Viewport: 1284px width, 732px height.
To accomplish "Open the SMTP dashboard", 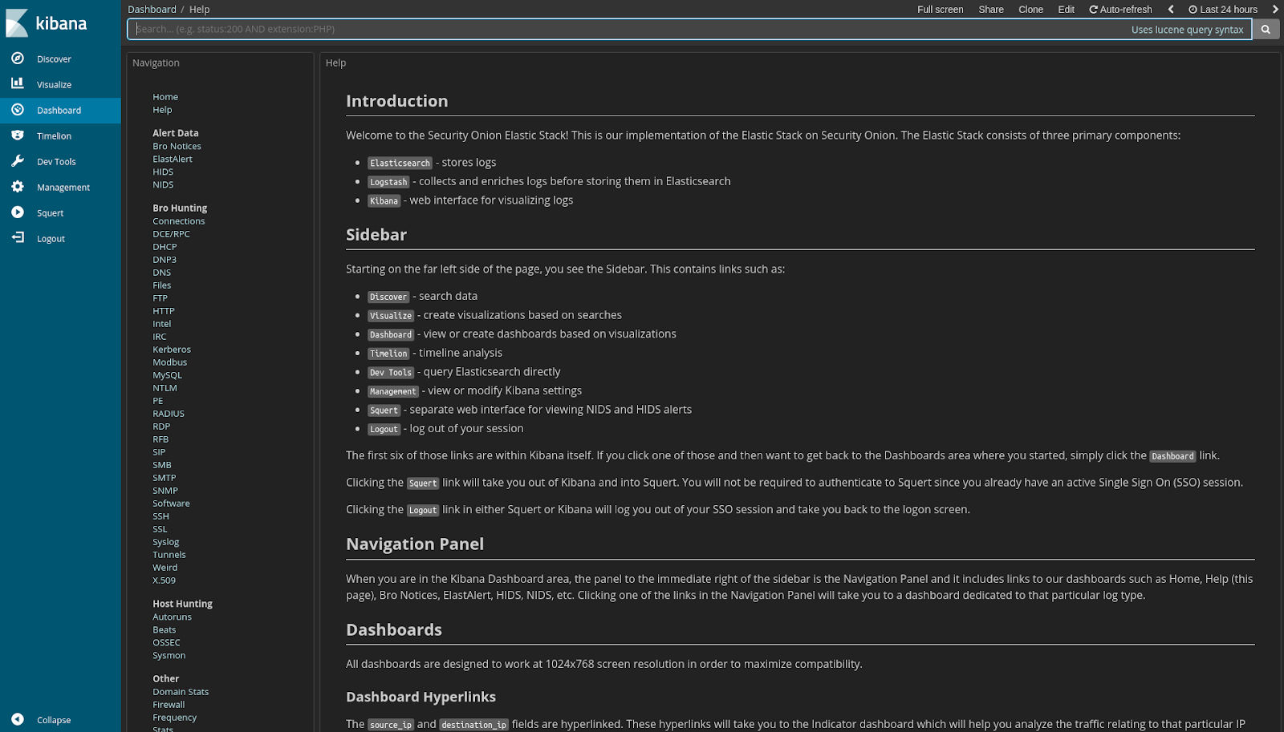I will pos(164,478).
